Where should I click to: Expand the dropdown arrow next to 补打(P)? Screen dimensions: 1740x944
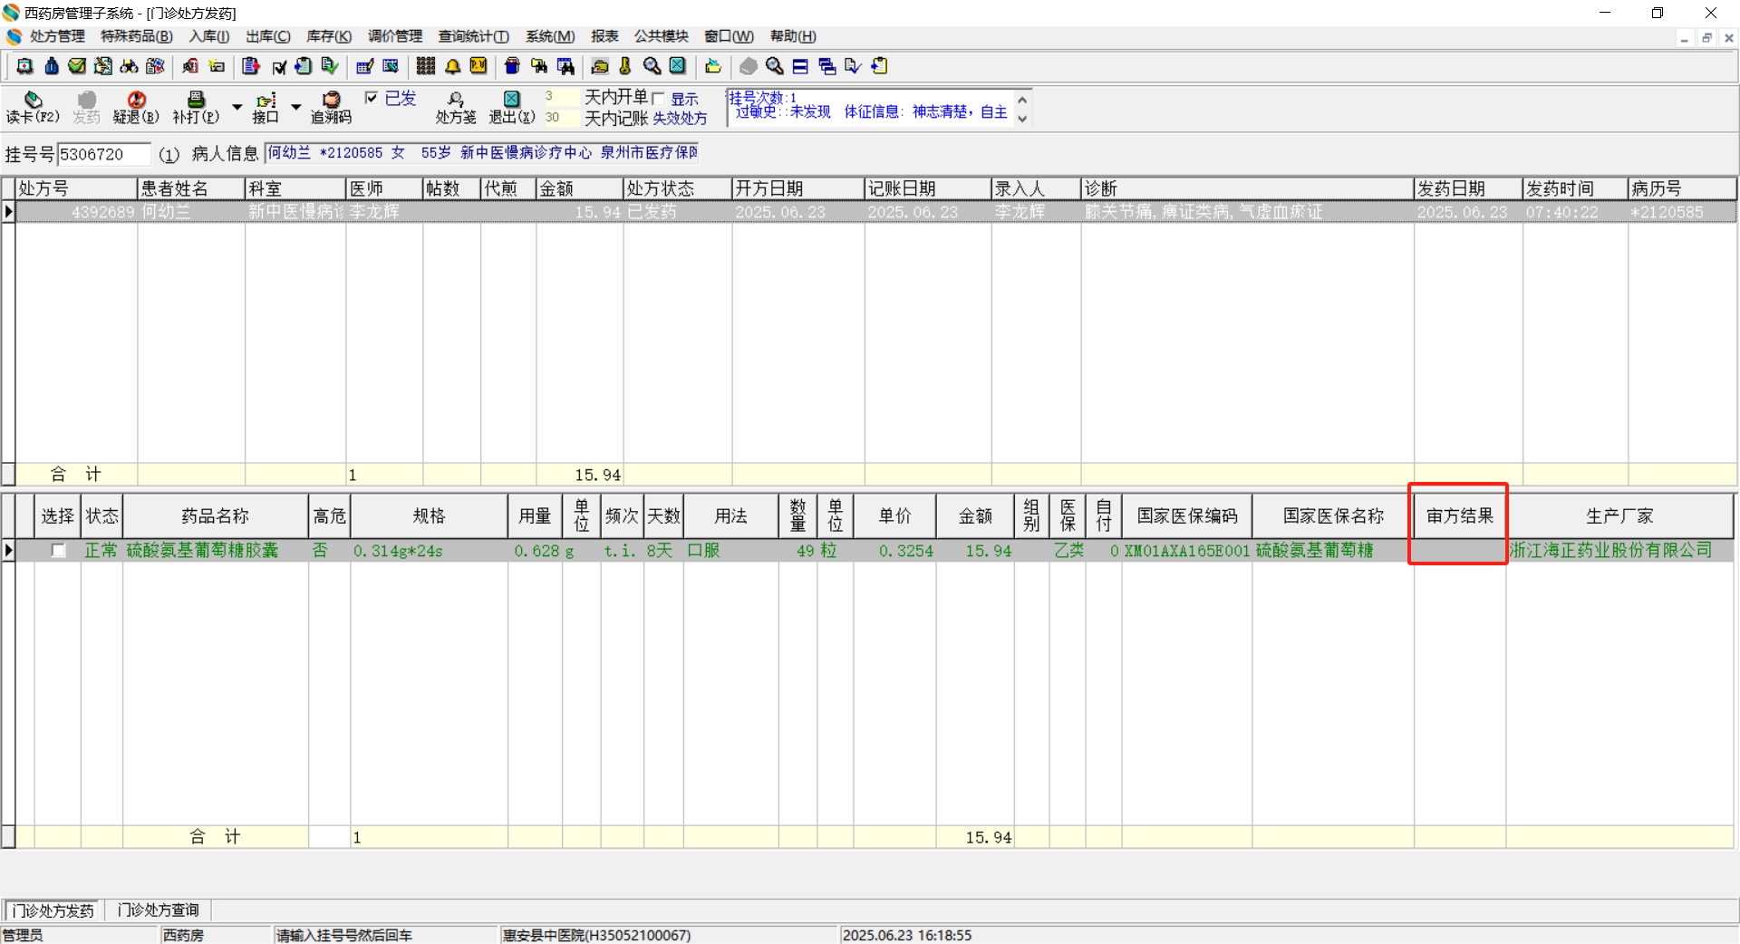(237, 107)
